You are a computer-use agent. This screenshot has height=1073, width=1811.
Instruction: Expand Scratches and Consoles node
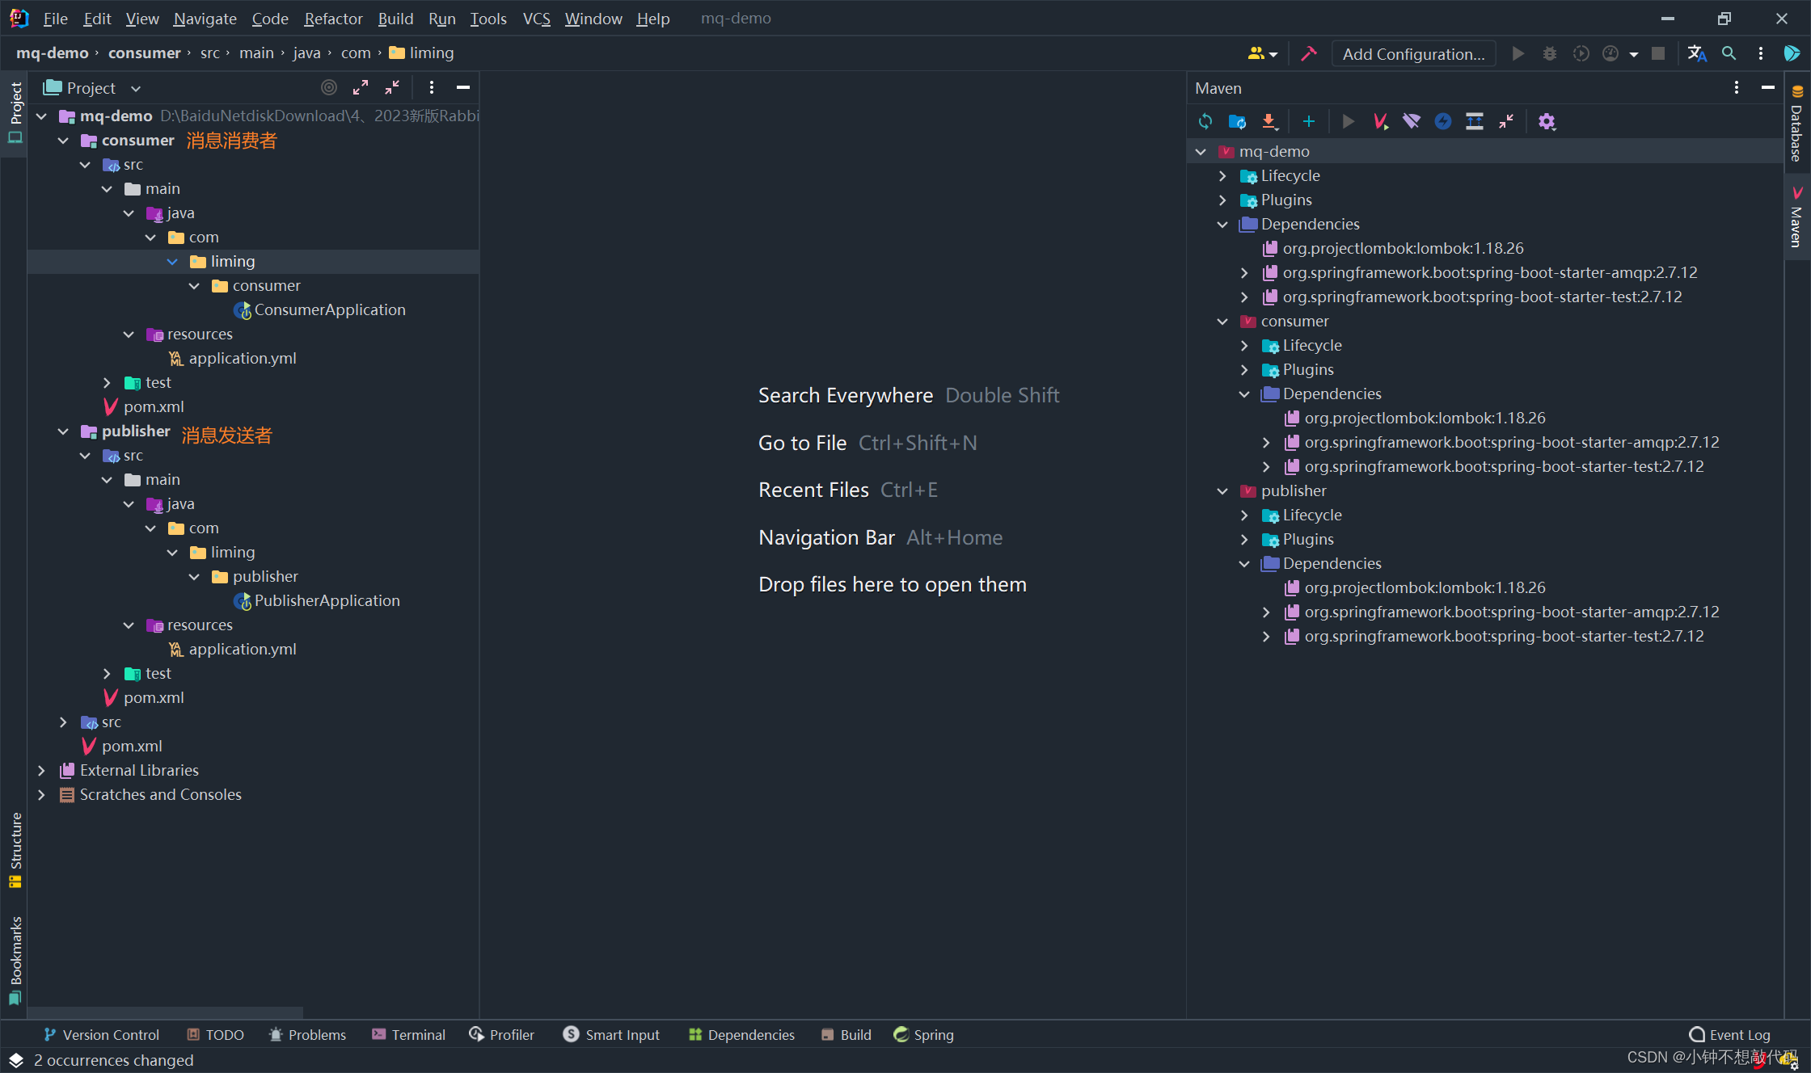[x=41, y=795]
